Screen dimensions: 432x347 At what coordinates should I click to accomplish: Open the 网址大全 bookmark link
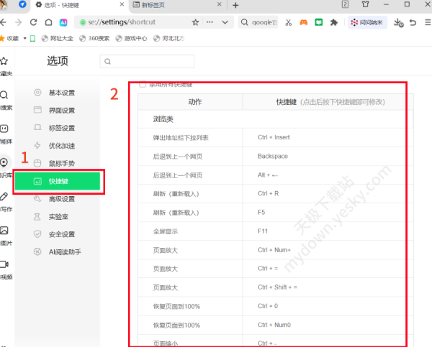click(59, 37)
